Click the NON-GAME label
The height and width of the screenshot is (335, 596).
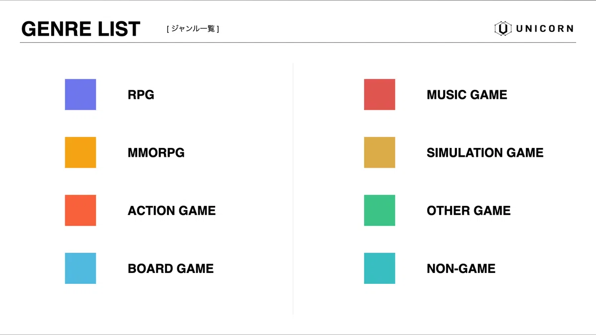tap(461, 269)
